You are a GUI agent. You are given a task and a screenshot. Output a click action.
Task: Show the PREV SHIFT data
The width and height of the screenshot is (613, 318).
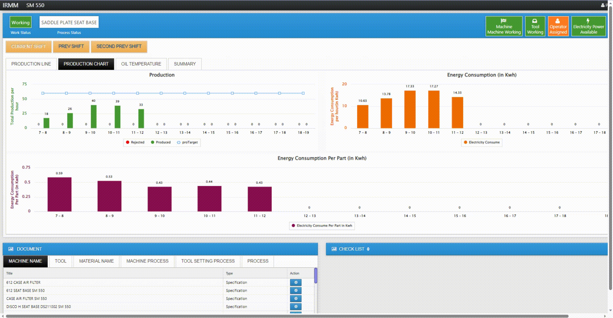coord(71,46)
